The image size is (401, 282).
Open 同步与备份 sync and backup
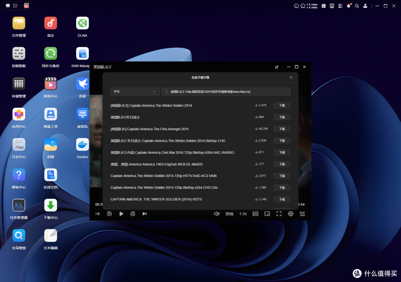coord(50,54)
